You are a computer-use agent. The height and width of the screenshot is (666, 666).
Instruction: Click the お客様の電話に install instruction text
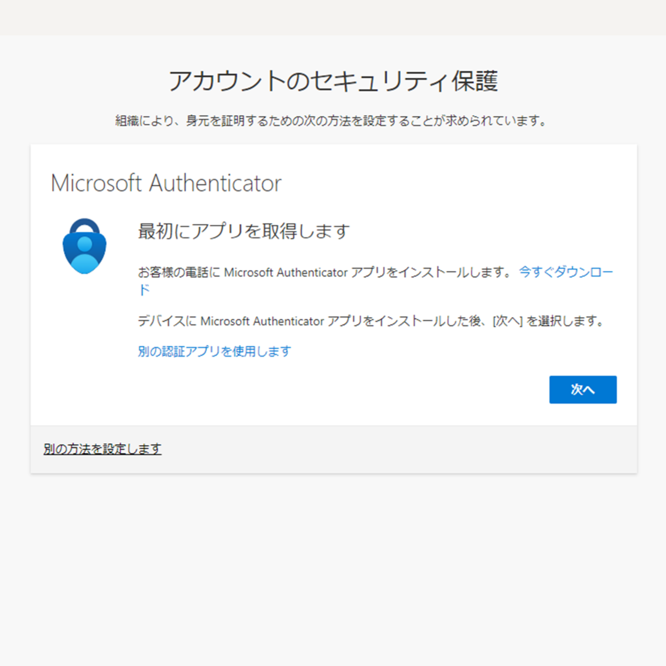click(x=326, y=272)
